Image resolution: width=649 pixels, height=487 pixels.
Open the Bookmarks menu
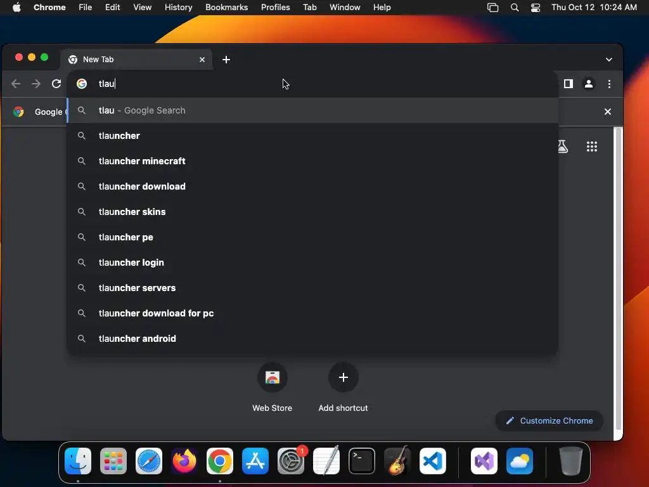click(227, 8)
